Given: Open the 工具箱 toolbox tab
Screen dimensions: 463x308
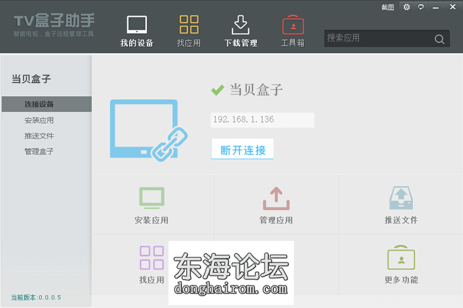Looking at the screenshot, I should point(293,31).
